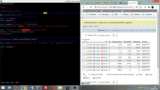Screen dimensions: 160x90
Task: Reload the phpMyAdmin page
Action: coord(91,7)
